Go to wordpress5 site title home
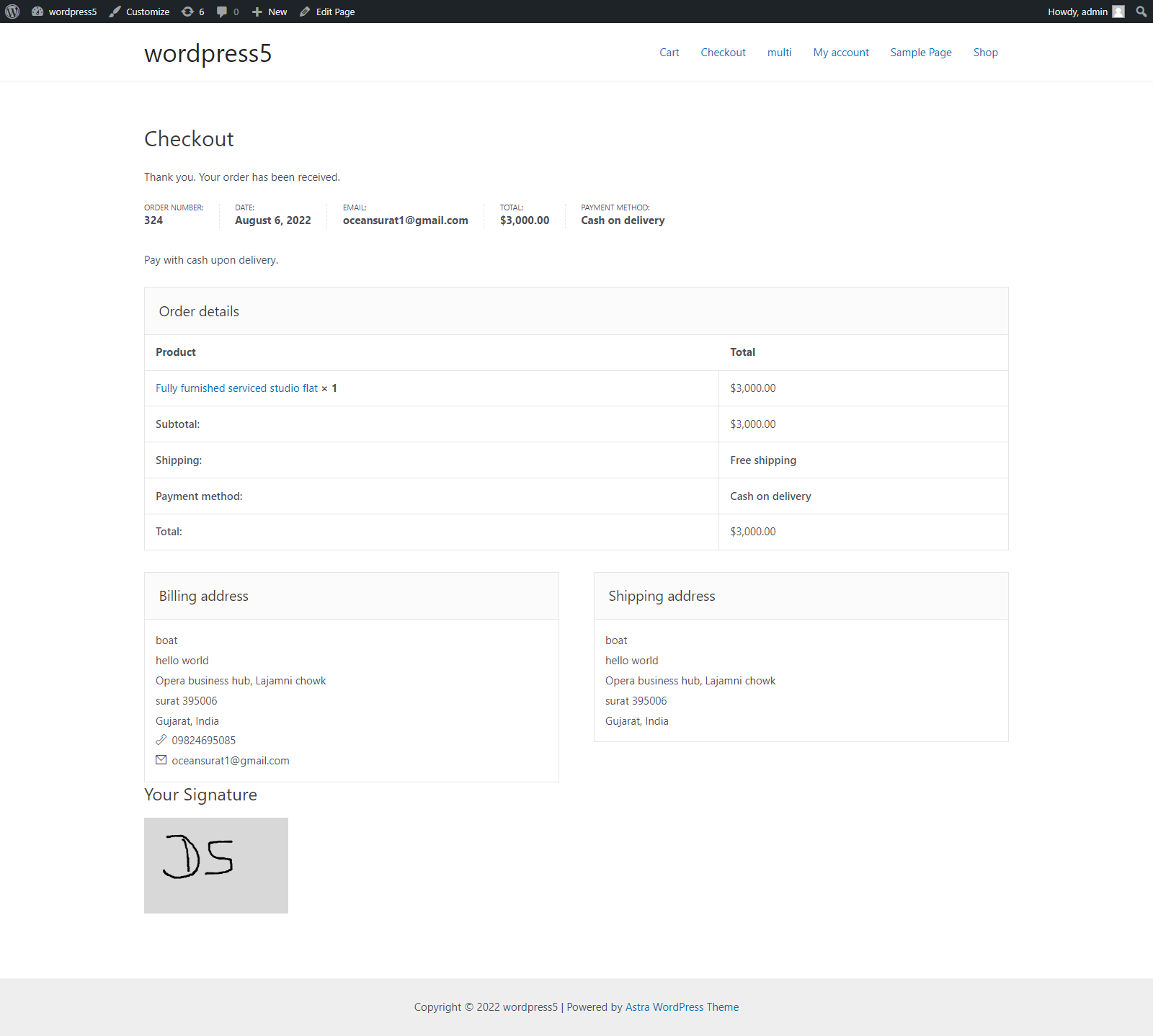Viewport: 1153px width, 1036px height. tap(208, 53)
